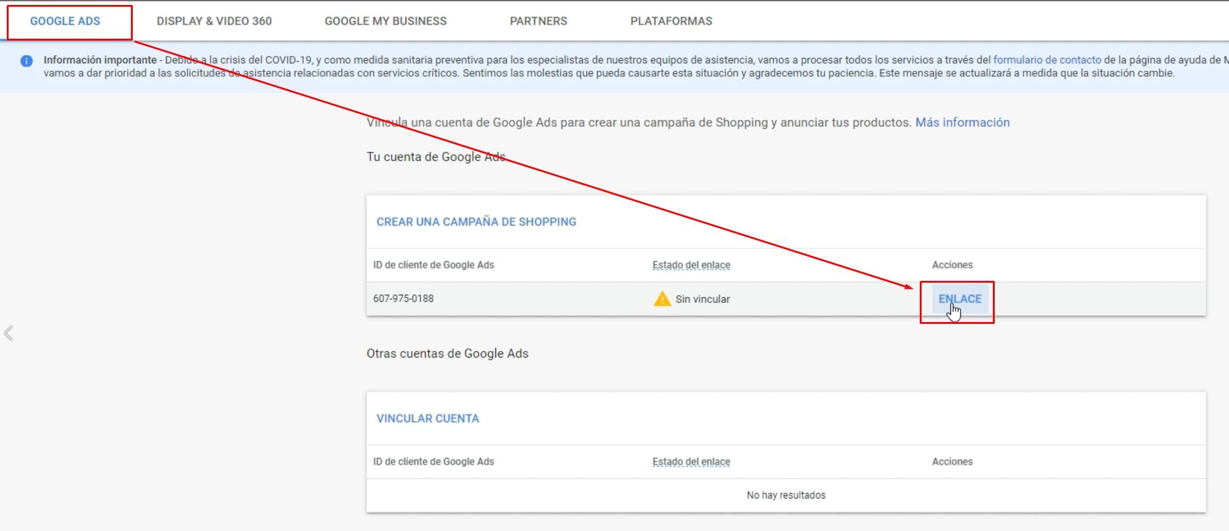Screen dimensions: 1229x531
Task: Click Estado del enlace header in Otras cuentas table
Action: click(691, 462)
